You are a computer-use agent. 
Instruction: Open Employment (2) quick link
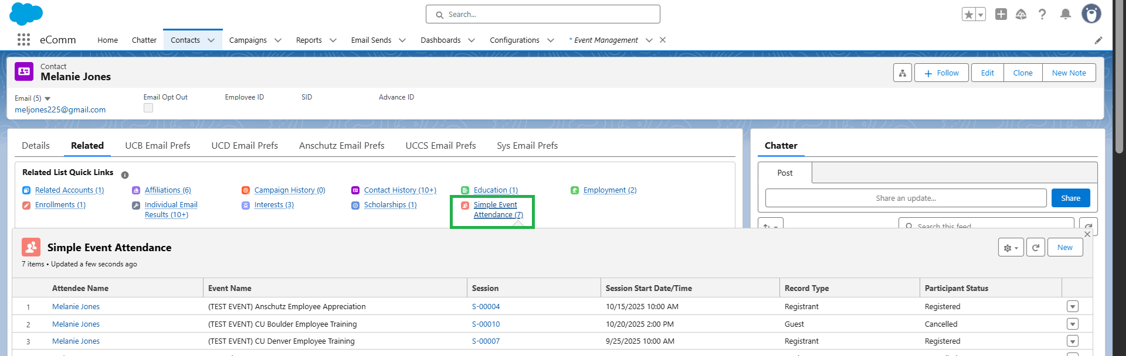[610, 190]
